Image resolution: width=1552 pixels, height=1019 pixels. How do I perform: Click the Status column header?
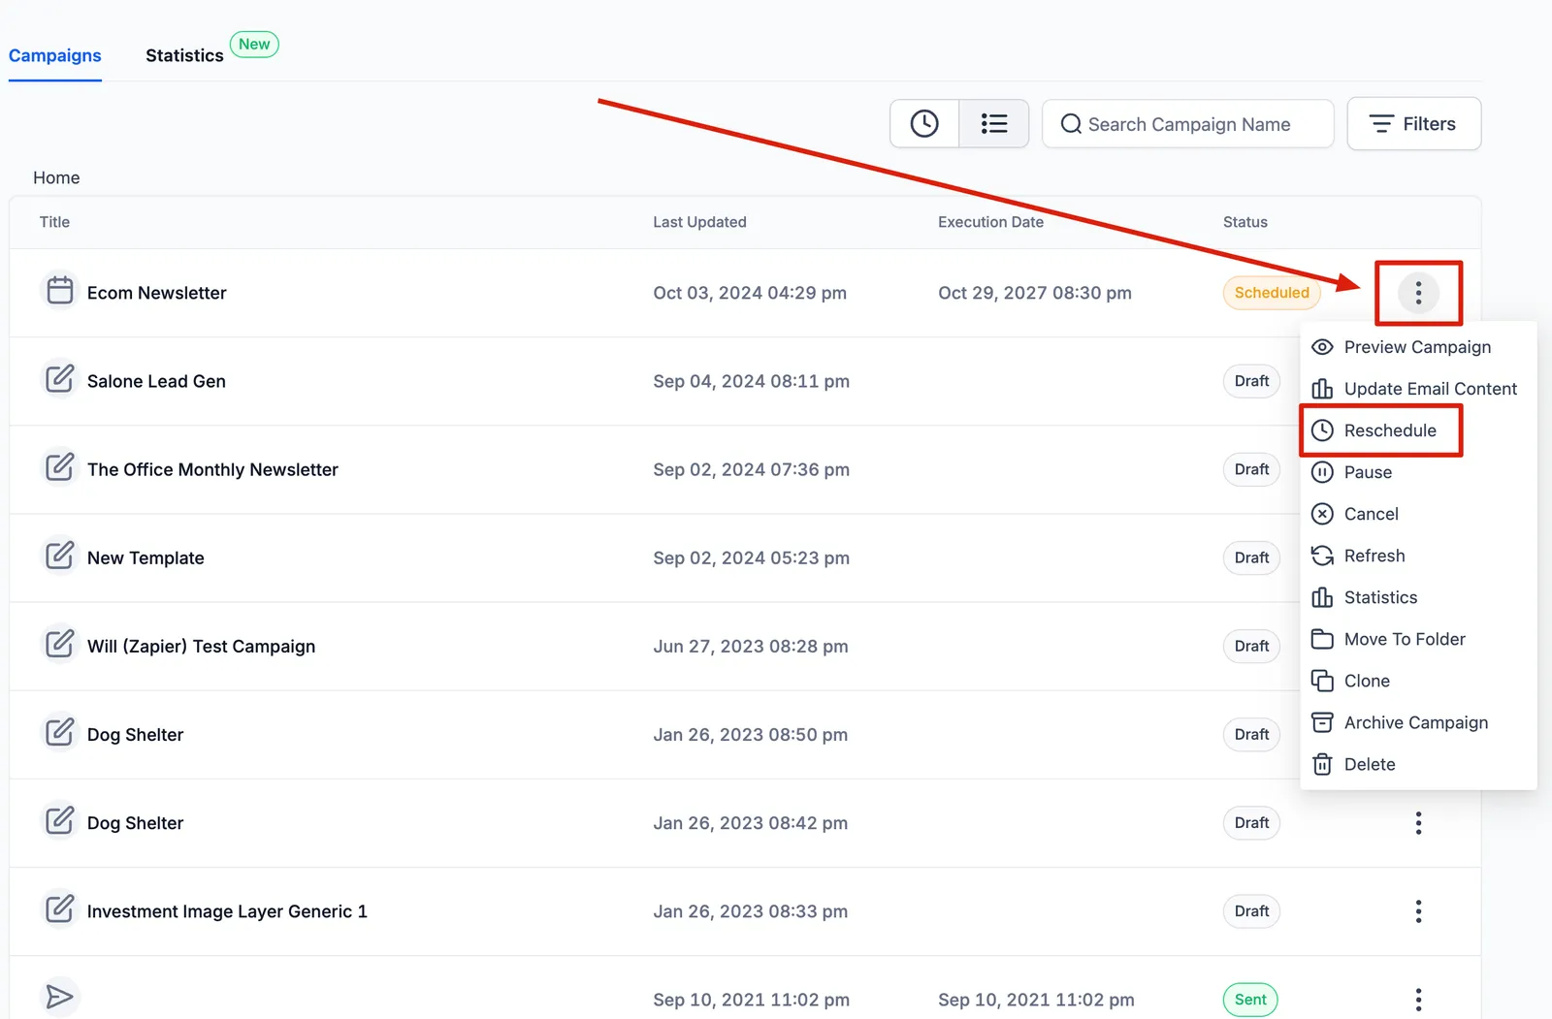tap(1245, 222)
